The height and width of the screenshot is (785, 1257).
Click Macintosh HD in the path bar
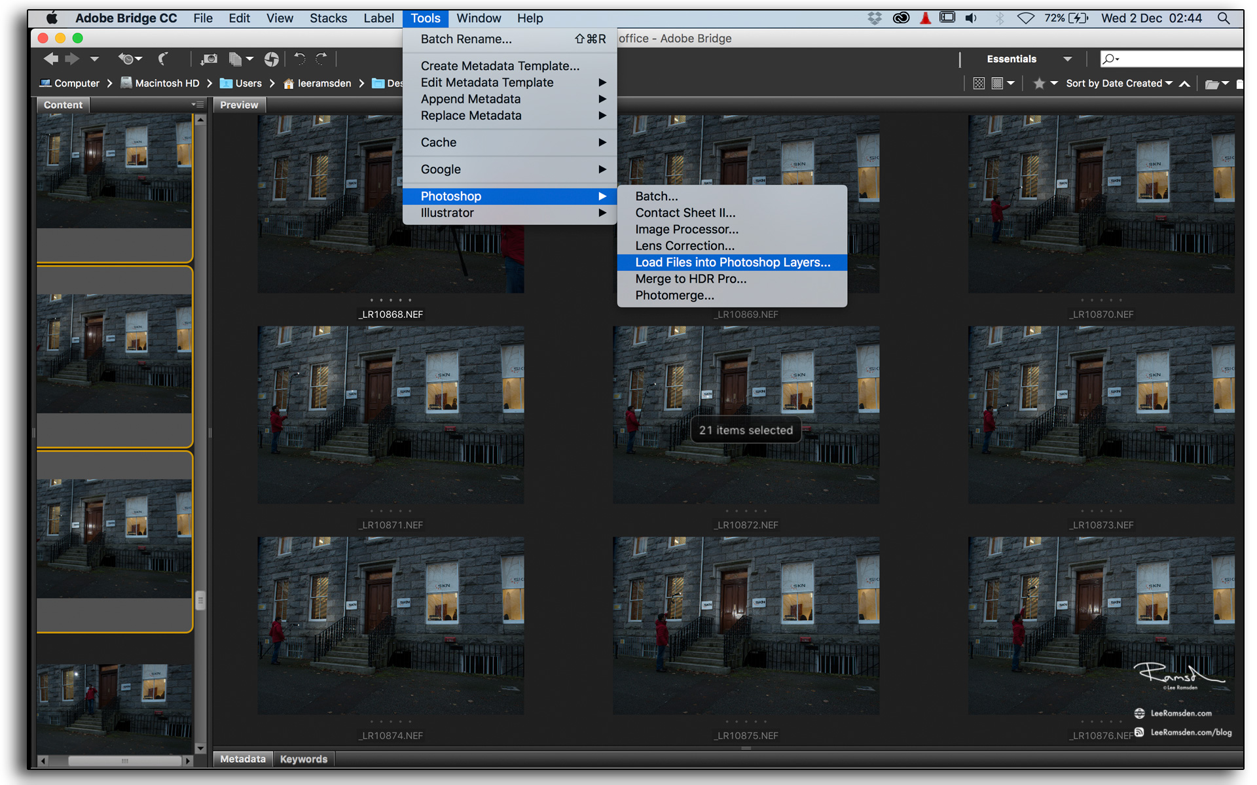coord(160,83)
